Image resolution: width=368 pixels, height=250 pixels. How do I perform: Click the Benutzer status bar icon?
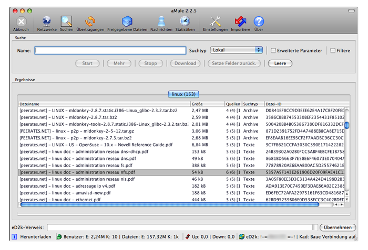[x=59, y=237]
